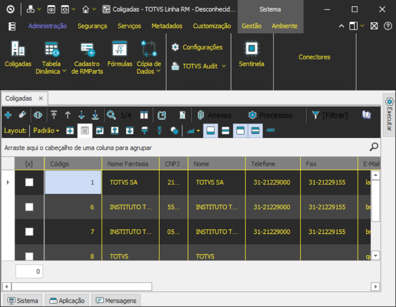Switch to the Serviços ribbon tab

[129, 26]
